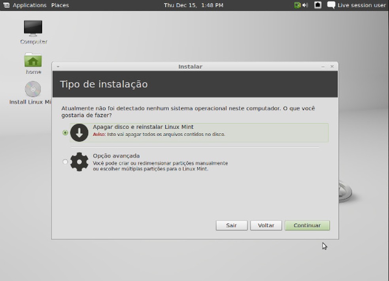Click the Tipo de instalação heading

pos(104,84)
